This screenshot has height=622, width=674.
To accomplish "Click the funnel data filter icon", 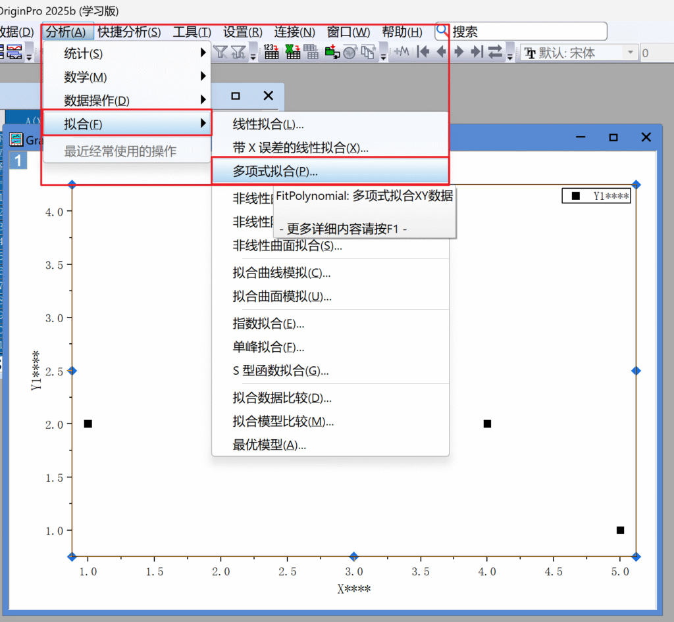I will pyautogui.click(x=220, y=53).
